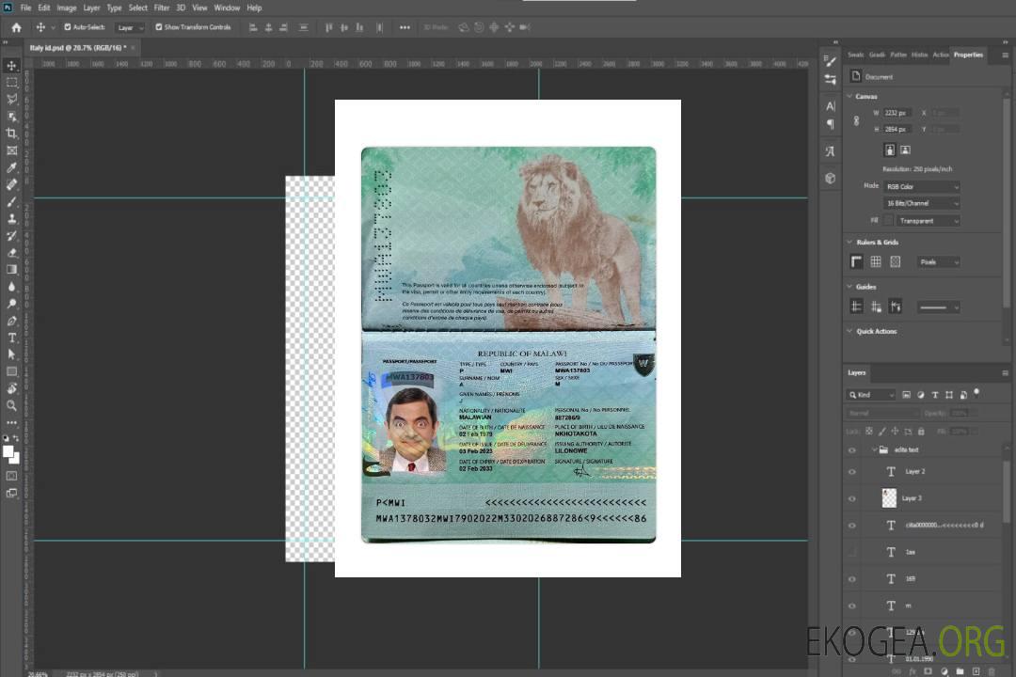Open the 16 Bits/Channel dropdown
This screenshot has width=1016, height=677.
point(921,203)
